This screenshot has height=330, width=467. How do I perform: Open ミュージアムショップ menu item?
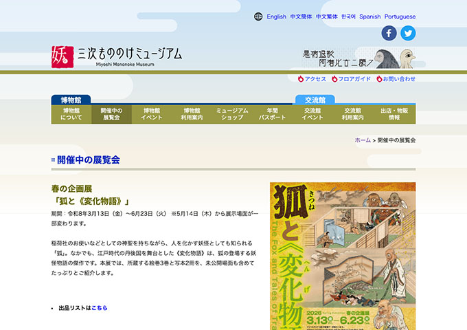click(x=232, y=114)
